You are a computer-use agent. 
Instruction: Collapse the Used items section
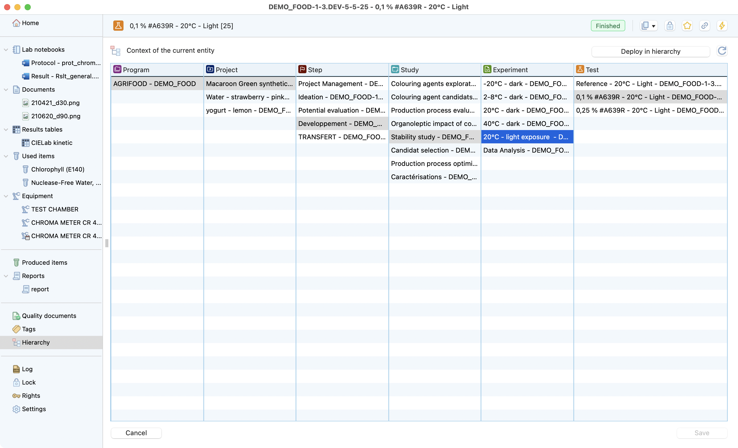(x=6, y=156)
